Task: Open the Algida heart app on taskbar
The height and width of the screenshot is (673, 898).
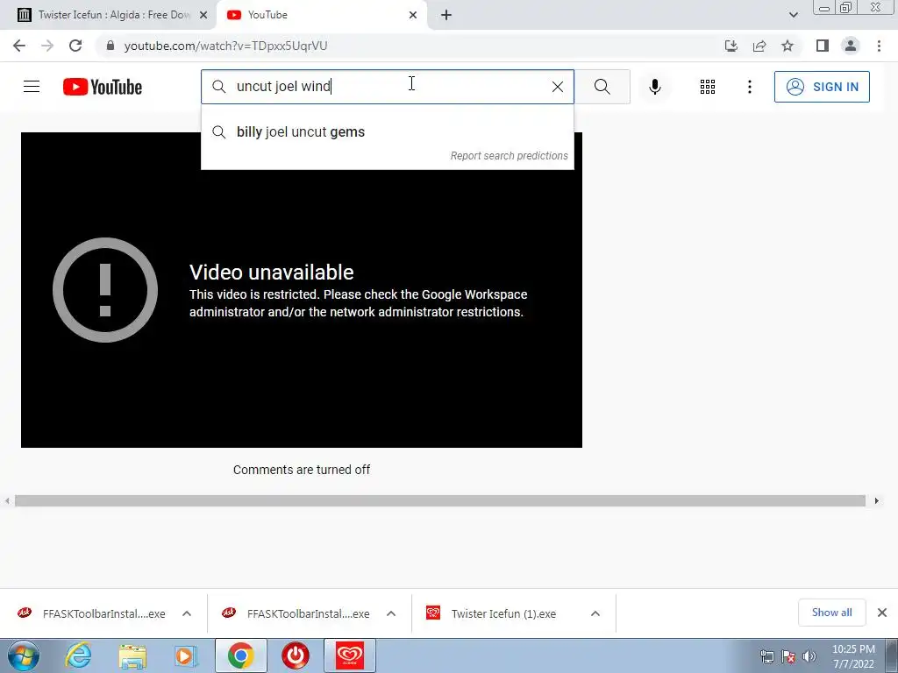Action: pyautogui.click(x=349, y=655)
